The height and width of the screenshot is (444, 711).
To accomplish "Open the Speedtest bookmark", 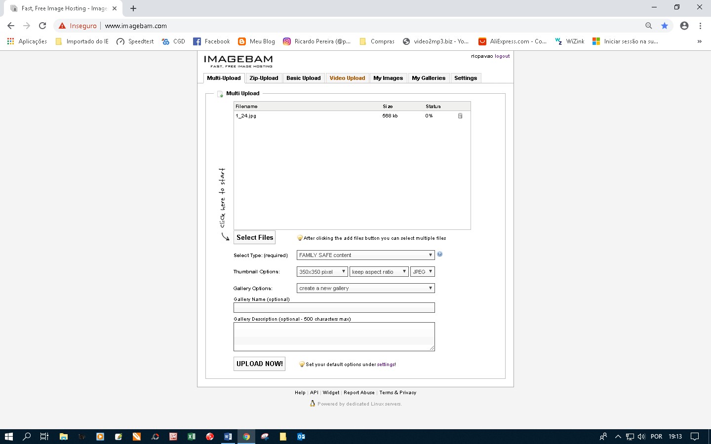I will (135, 41).
